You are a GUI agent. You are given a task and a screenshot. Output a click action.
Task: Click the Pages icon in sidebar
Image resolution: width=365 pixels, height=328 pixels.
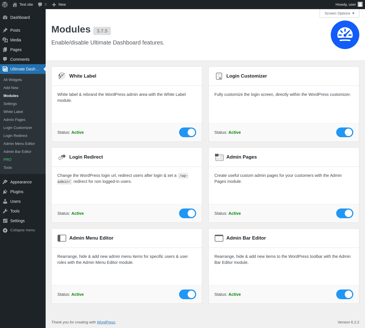(5, 50)
